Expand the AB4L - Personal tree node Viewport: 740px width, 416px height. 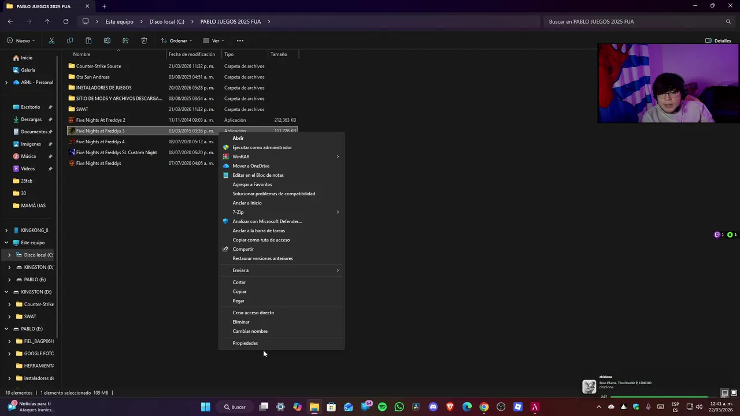6,82
